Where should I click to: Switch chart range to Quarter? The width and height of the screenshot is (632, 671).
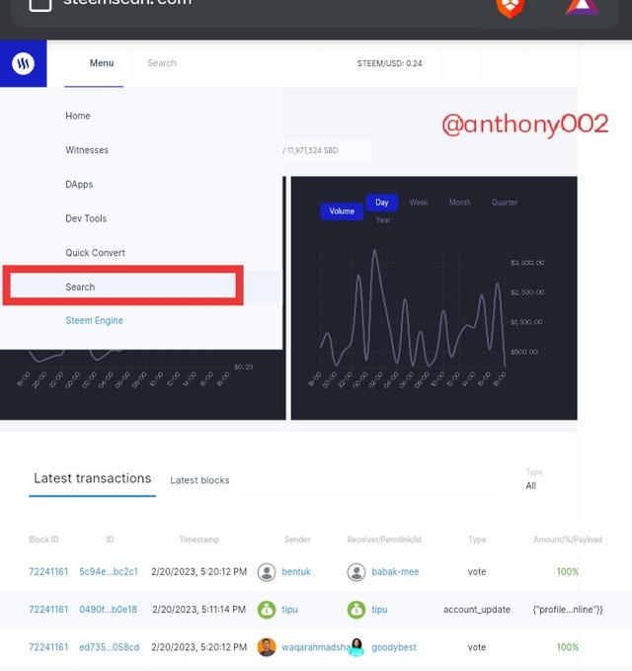point(505,203)
